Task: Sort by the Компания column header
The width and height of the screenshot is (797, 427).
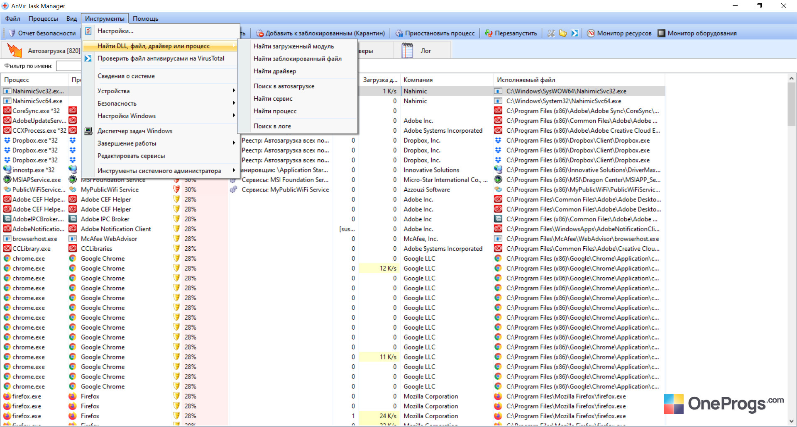Action: click(447, 80)
